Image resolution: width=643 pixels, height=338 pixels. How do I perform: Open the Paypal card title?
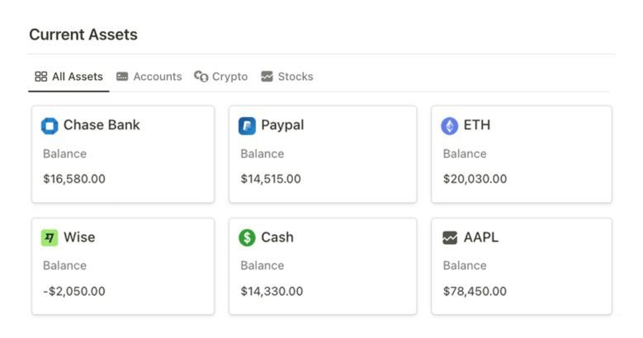[x=282, y=125]
